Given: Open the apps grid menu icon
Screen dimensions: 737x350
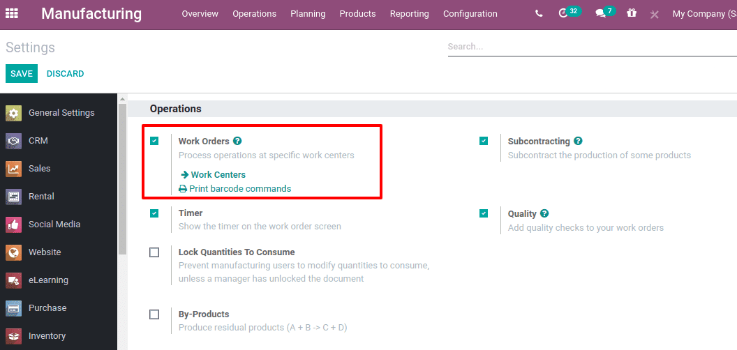Looking at the screenshot, I should [x=11, y=14].
